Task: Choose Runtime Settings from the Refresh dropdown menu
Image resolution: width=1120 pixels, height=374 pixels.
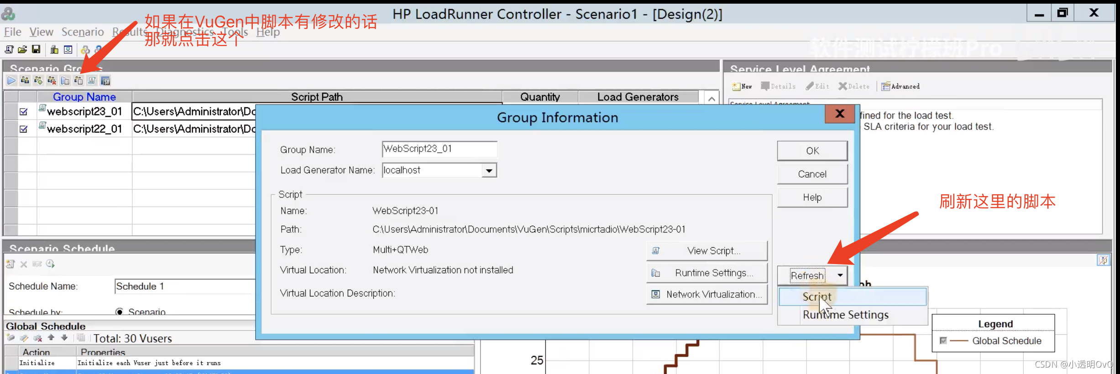Action: click(853, 315)
